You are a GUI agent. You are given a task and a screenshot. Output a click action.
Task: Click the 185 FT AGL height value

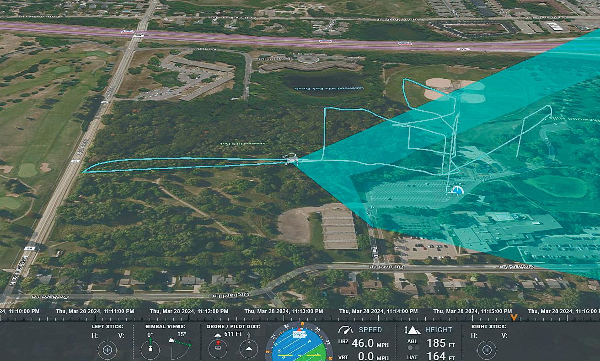[x=441, y=343]
